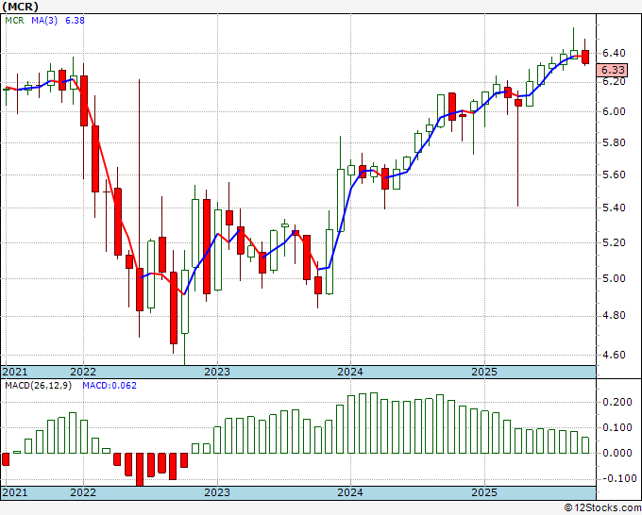The width and height of the screenshot is (642, 515).
Task: Click the 5.60 price axis label
Action: tap(614, 174)
